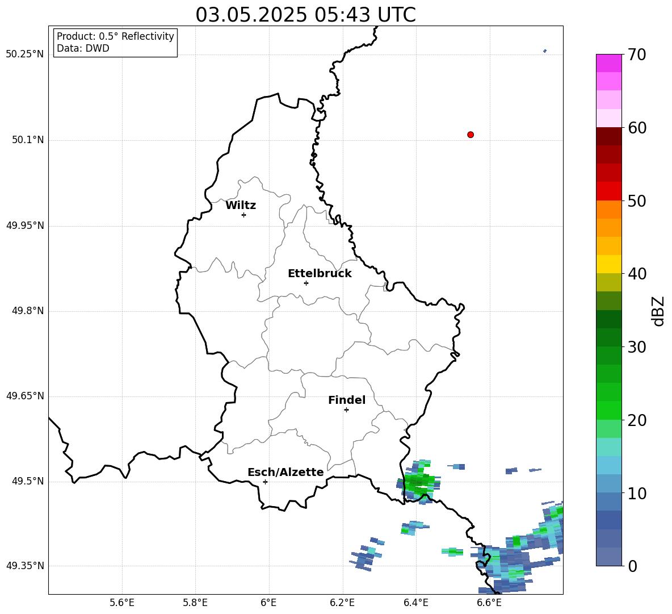Click the Findel city label

click(x=347, y=400)
